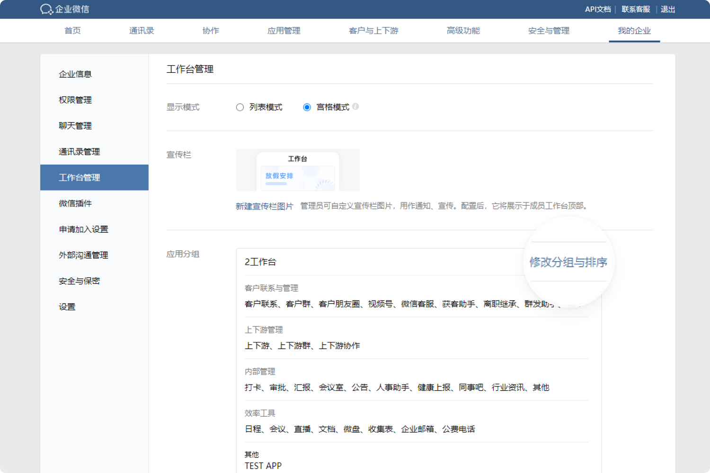Open 权限管理 from the sidebar
710x473 pixels.
tap(75, 100)
